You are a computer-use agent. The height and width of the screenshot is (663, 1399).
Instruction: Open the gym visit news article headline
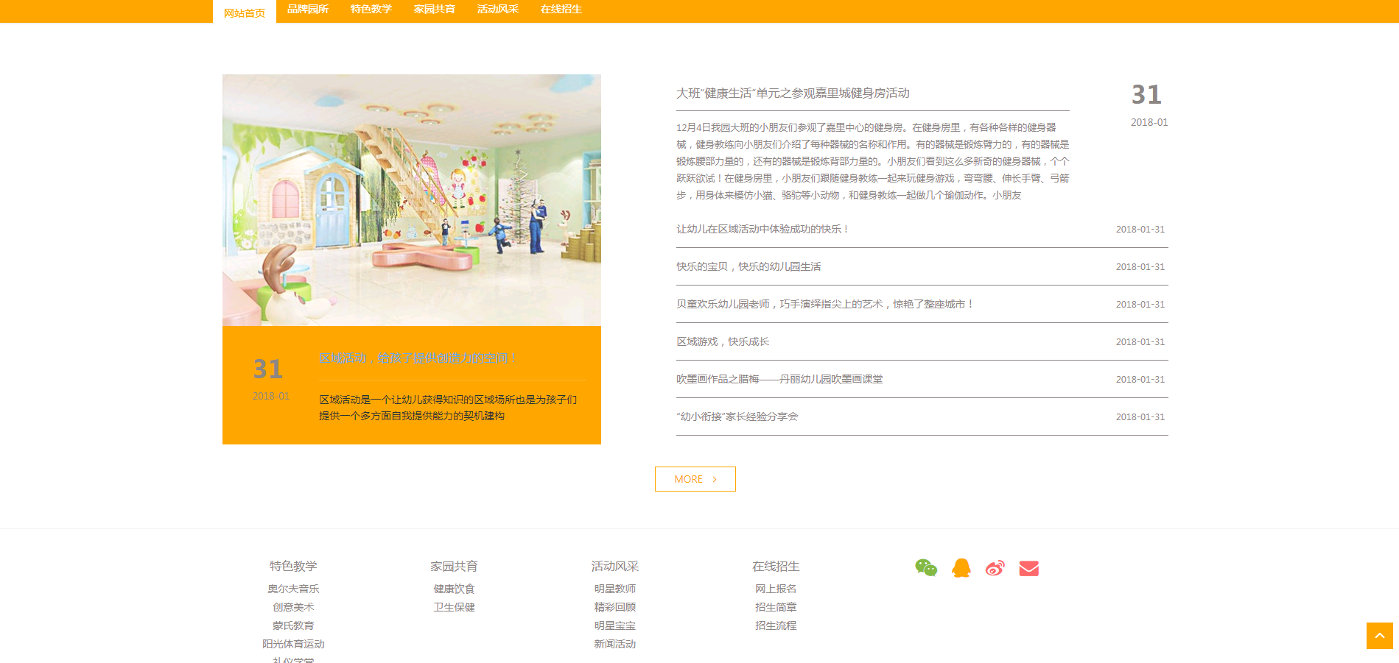click(793, 93)
